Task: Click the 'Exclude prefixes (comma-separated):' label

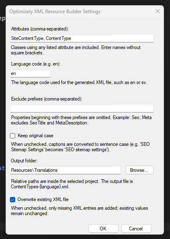Action: click(47, 99)
